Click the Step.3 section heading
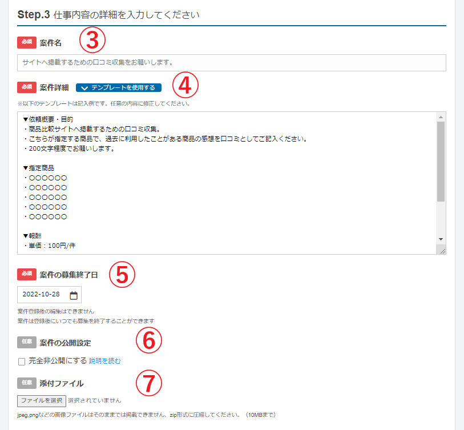 click(x=108, y=15)
